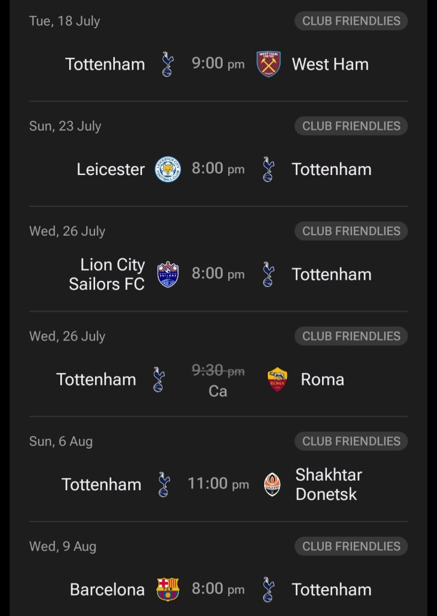Screen dimensions: 437x616
Task: Click Tottenham crest in West Ham match
Action: pyautogui.click(x=167, y=64)
